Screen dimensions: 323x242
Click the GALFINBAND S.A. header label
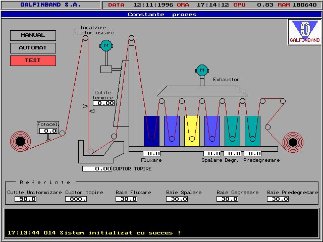[x=50, y=5]
